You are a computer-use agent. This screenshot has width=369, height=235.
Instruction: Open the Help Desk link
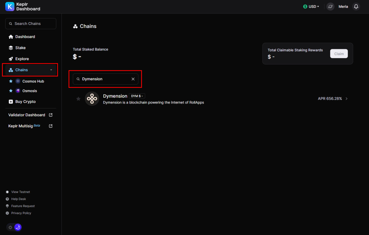coord(19,199)
